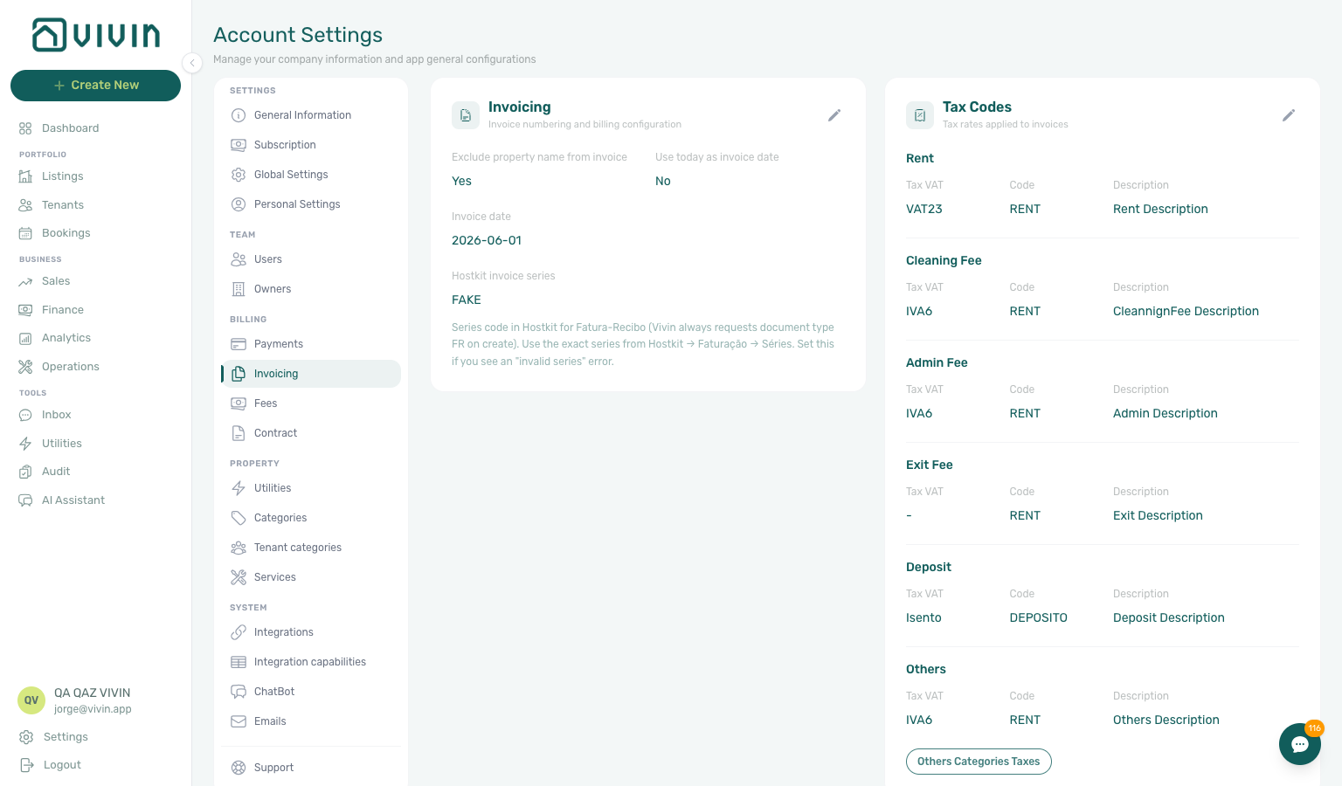Click the Others Categories Taxes button
The height and width of the screenshot is (786, 1342).
click(x=979, y=762)
